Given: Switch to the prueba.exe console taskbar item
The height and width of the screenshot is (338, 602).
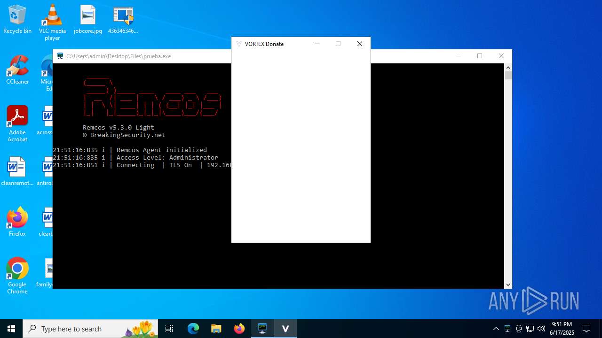Looking at the screenshot, I should pyautogui.click(x=262, y=329).
